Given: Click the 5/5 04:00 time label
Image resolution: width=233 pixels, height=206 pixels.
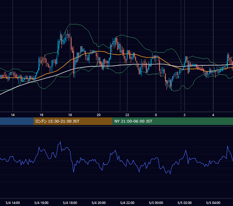Looking at the screenshot, I should pyautogui.click(x=213, y=203).
